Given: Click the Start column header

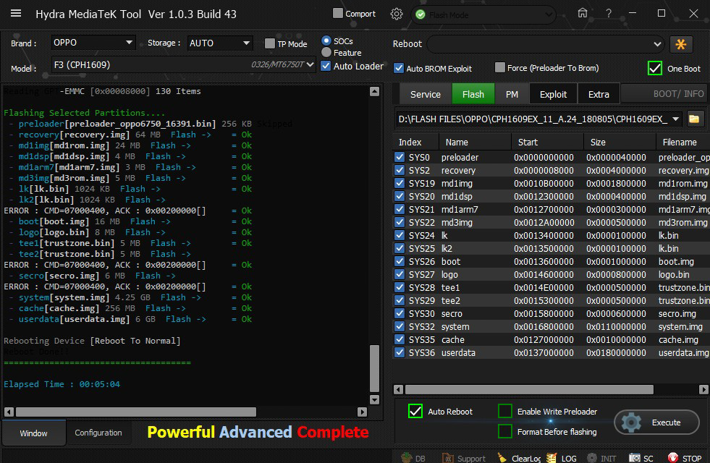Looking at the screenshot, I should pyautogui.click(x=547, y=142).
